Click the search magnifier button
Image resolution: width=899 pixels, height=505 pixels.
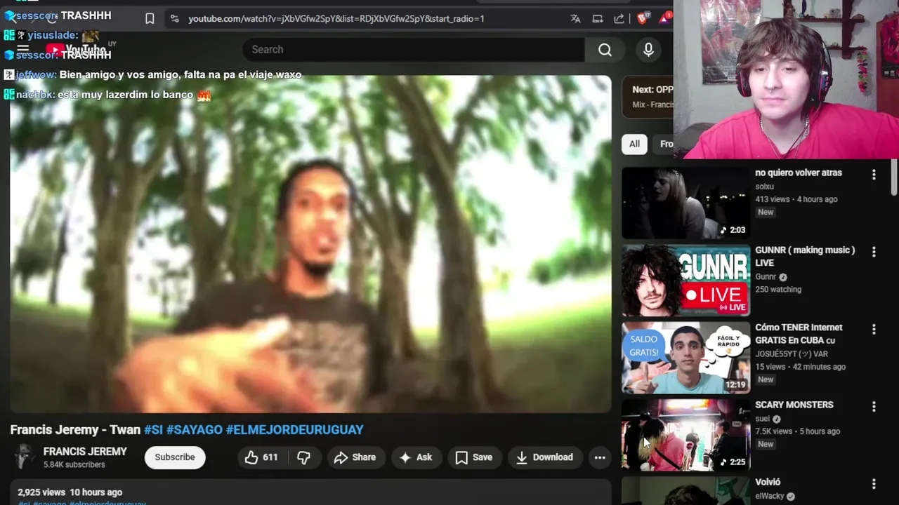[x=605, y=50]
